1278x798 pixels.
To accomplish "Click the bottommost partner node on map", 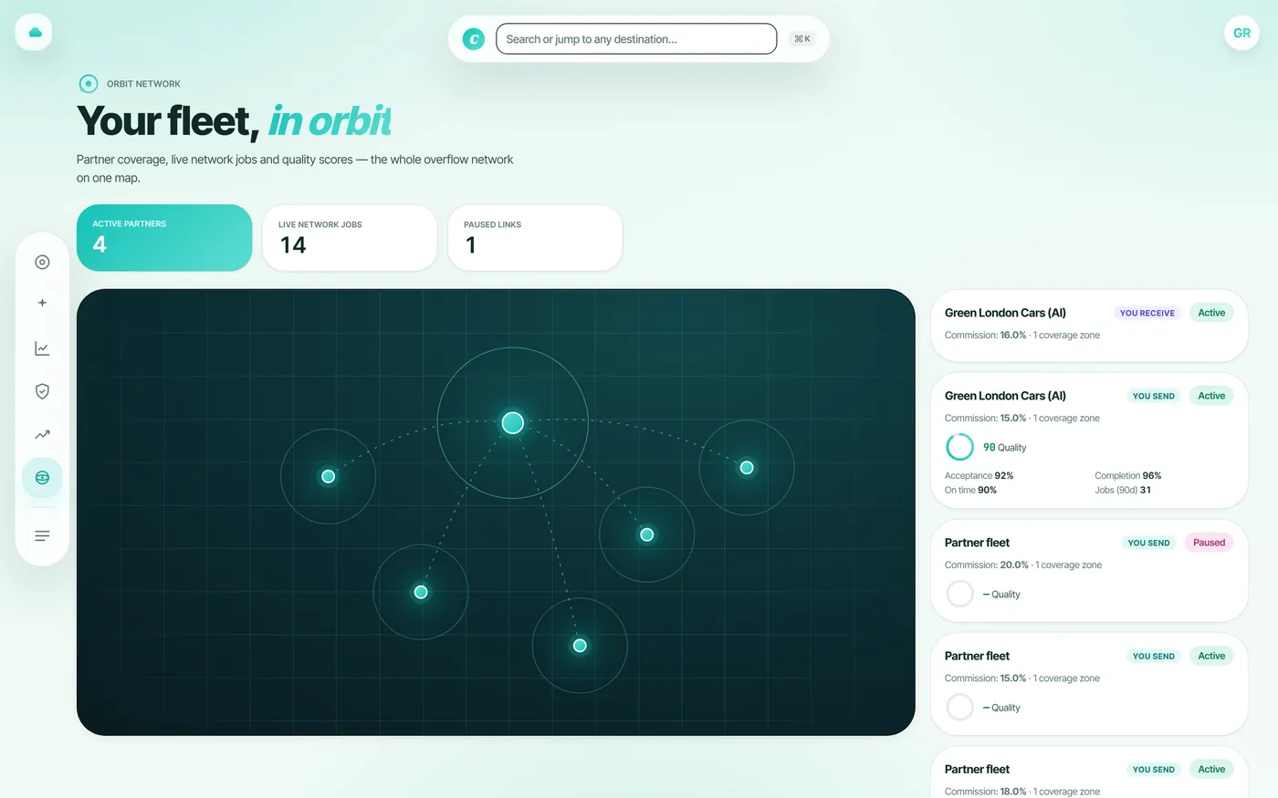I will pyautogui.click(x=580, y=646).
